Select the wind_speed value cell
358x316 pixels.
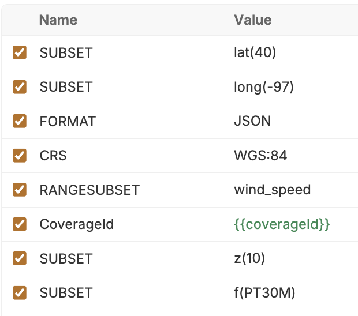click(x=272, y=190)
